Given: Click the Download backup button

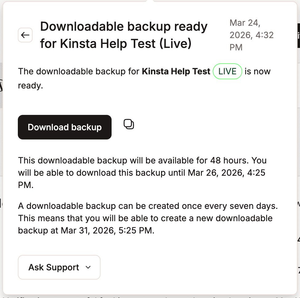Looking at the screenshot, I should [x=65, y=127].
